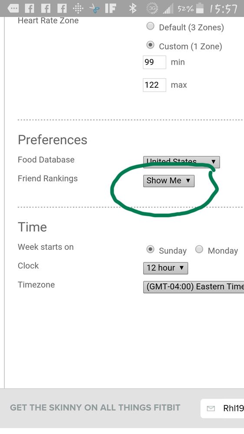Image resolution: width=244 pixels, height=434 pixels.
Task: Open the Timezone Eastern Time dropdown
Action: coord(194,287)
